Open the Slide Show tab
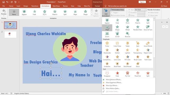 [56, 6]
